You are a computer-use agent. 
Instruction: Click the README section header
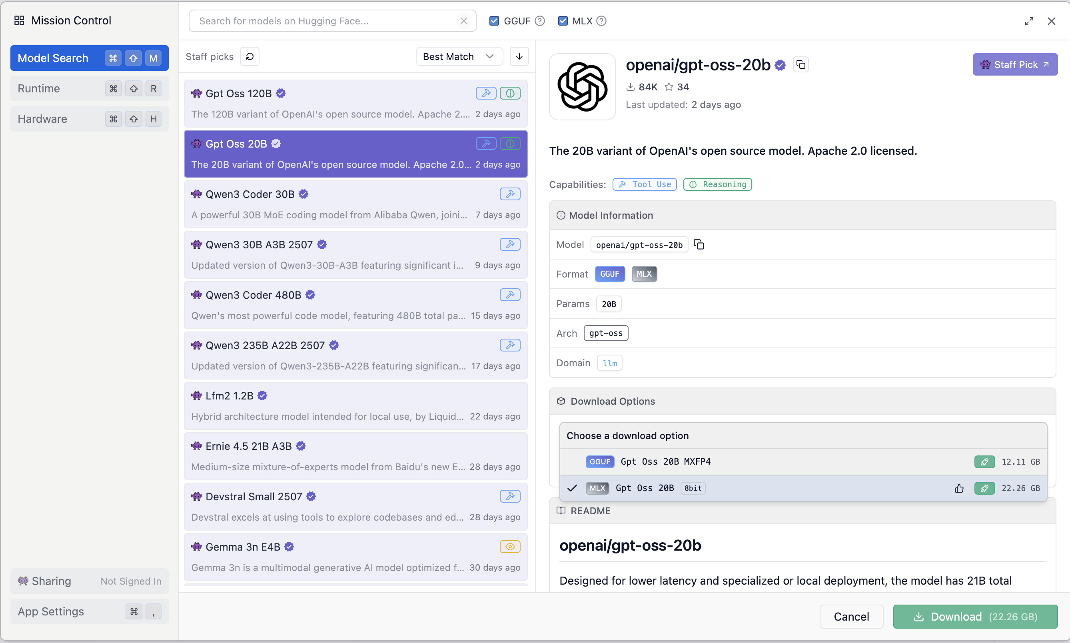[x=802, y=511]
